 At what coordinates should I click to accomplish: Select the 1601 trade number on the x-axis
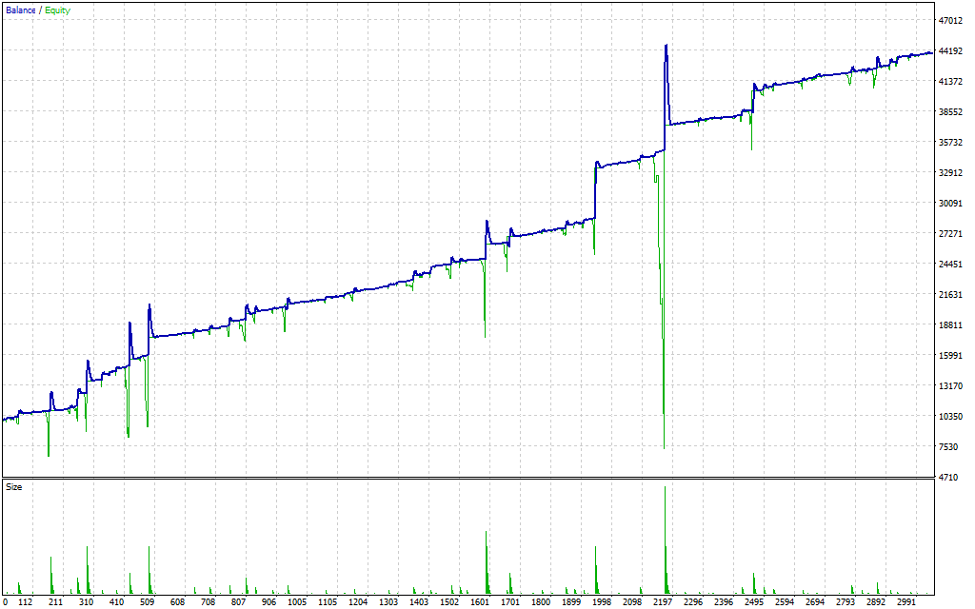pos(481,602)
